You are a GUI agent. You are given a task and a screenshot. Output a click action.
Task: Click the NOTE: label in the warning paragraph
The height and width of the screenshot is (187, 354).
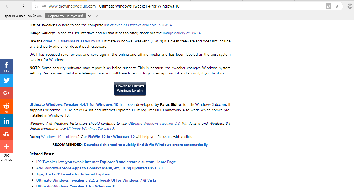click(x=35, y=68)
